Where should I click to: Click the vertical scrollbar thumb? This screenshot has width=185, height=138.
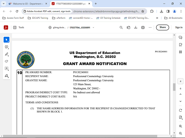[174, 87]
